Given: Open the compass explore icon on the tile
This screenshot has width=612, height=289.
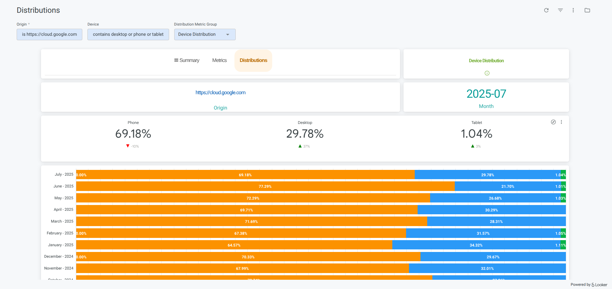Looking at the screenshot, I should [553, 122].
